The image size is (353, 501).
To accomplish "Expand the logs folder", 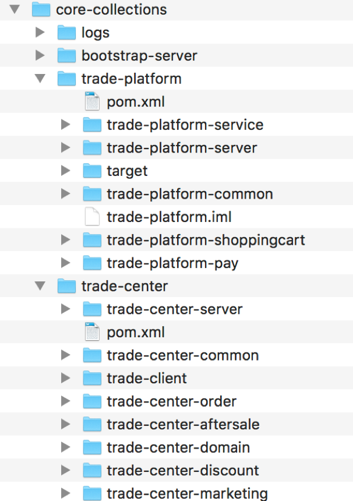I will [40, 32].
